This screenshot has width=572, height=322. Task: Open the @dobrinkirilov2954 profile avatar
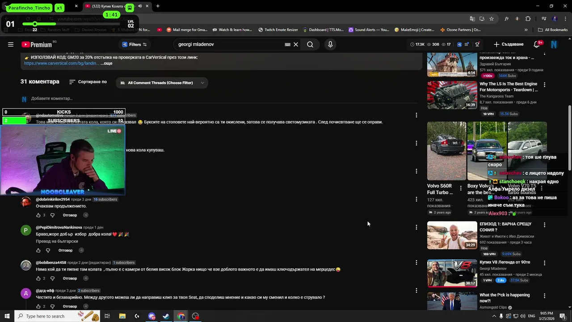point(26,202)
